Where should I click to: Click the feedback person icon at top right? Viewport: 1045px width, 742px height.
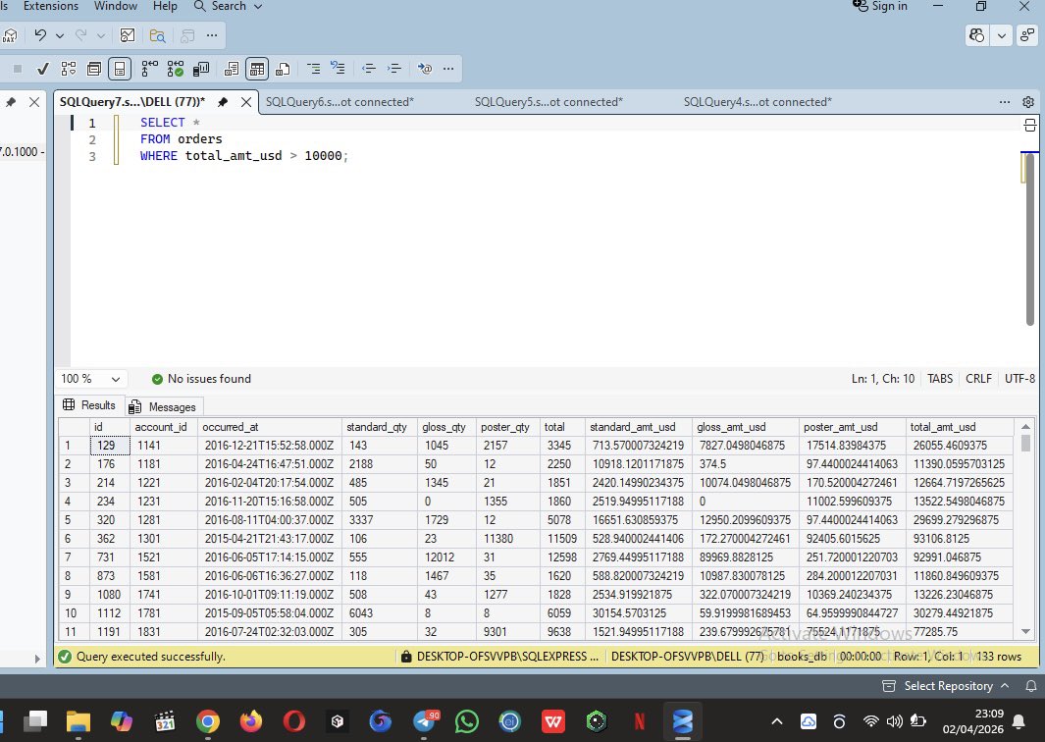[x=1027, y=35]
